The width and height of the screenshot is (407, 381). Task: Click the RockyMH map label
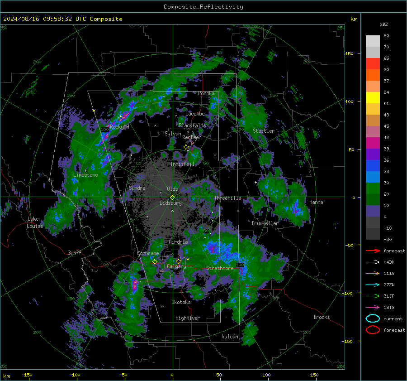click(119, 127)
